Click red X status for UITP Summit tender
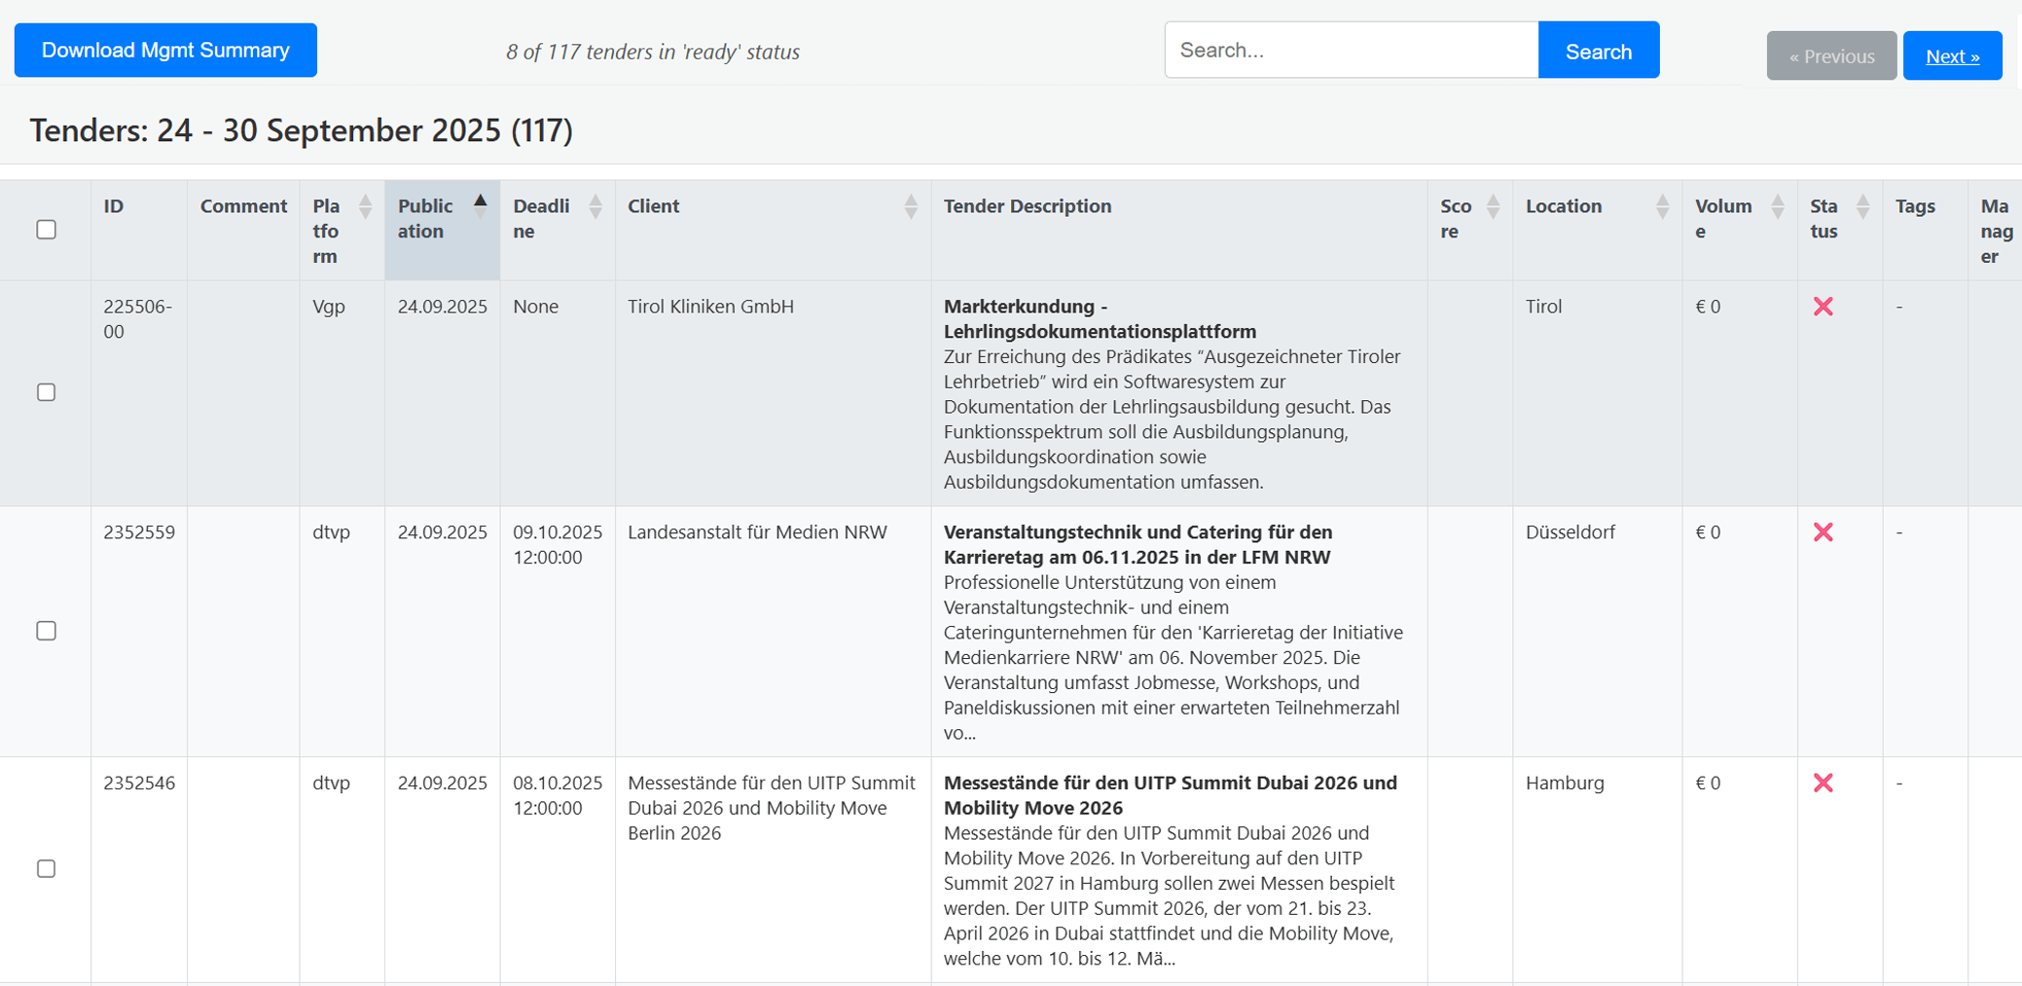The height and width of the screenshot is (986, 2022). tap(1823, 783)
